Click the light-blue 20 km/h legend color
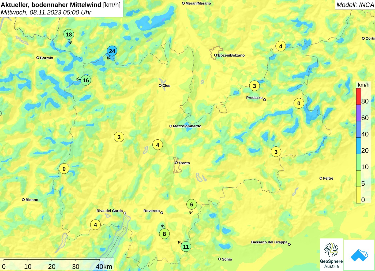Screen dimensions: 375x271 (358, 146)
